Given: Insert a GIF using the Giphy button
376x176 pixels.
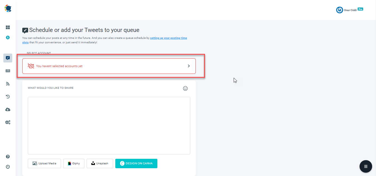Looking at the screenshot, I should pos(74,164).
